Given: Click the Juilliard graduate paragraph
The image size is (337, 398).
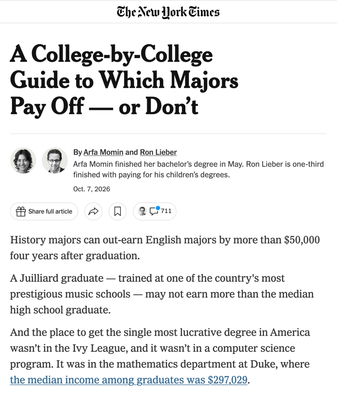Looking at the screenshot, I should point(162,294).
